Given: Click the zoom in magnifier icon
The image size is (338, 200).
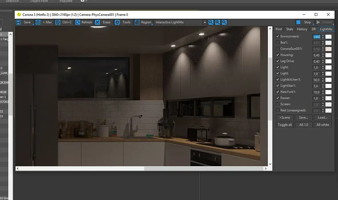Looking at the screenshot, I should pos(211,22).
